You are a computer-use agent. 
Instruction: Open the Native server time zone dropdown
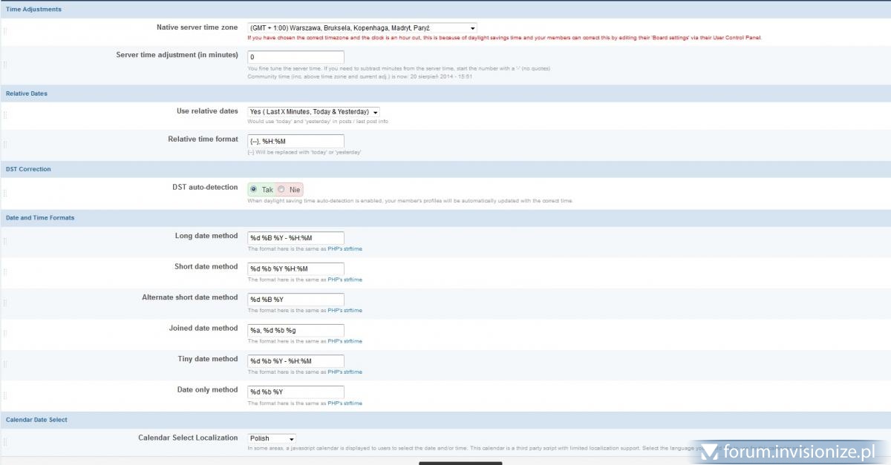click(x=362, y=27)
